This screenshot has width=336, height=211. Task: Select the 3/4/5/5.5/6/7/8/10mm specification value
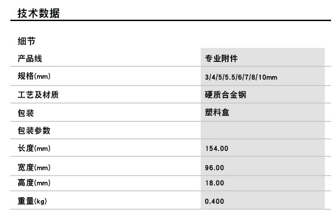[x=241, y=78]
